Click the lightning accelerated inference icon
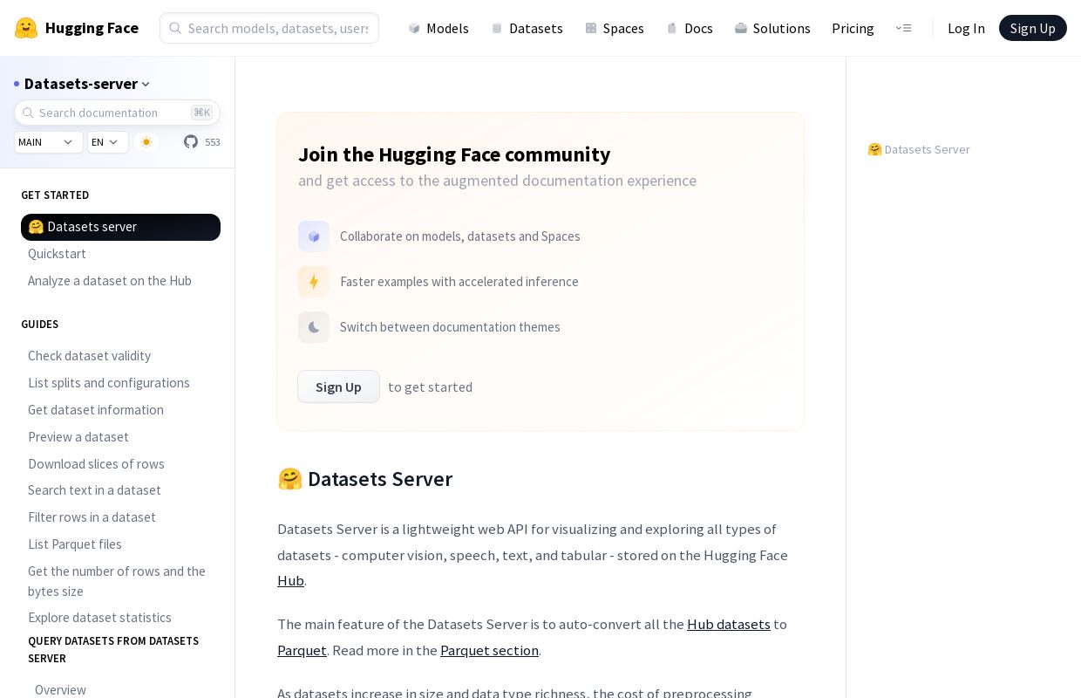 pos(314,282)
